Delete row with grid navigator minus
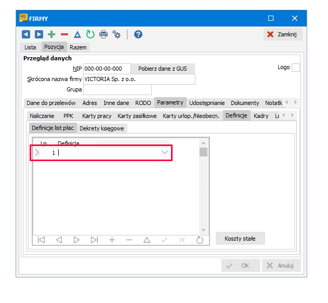Image resolution: width=328 pixels, height=303 pixels. tap(129, 240)
